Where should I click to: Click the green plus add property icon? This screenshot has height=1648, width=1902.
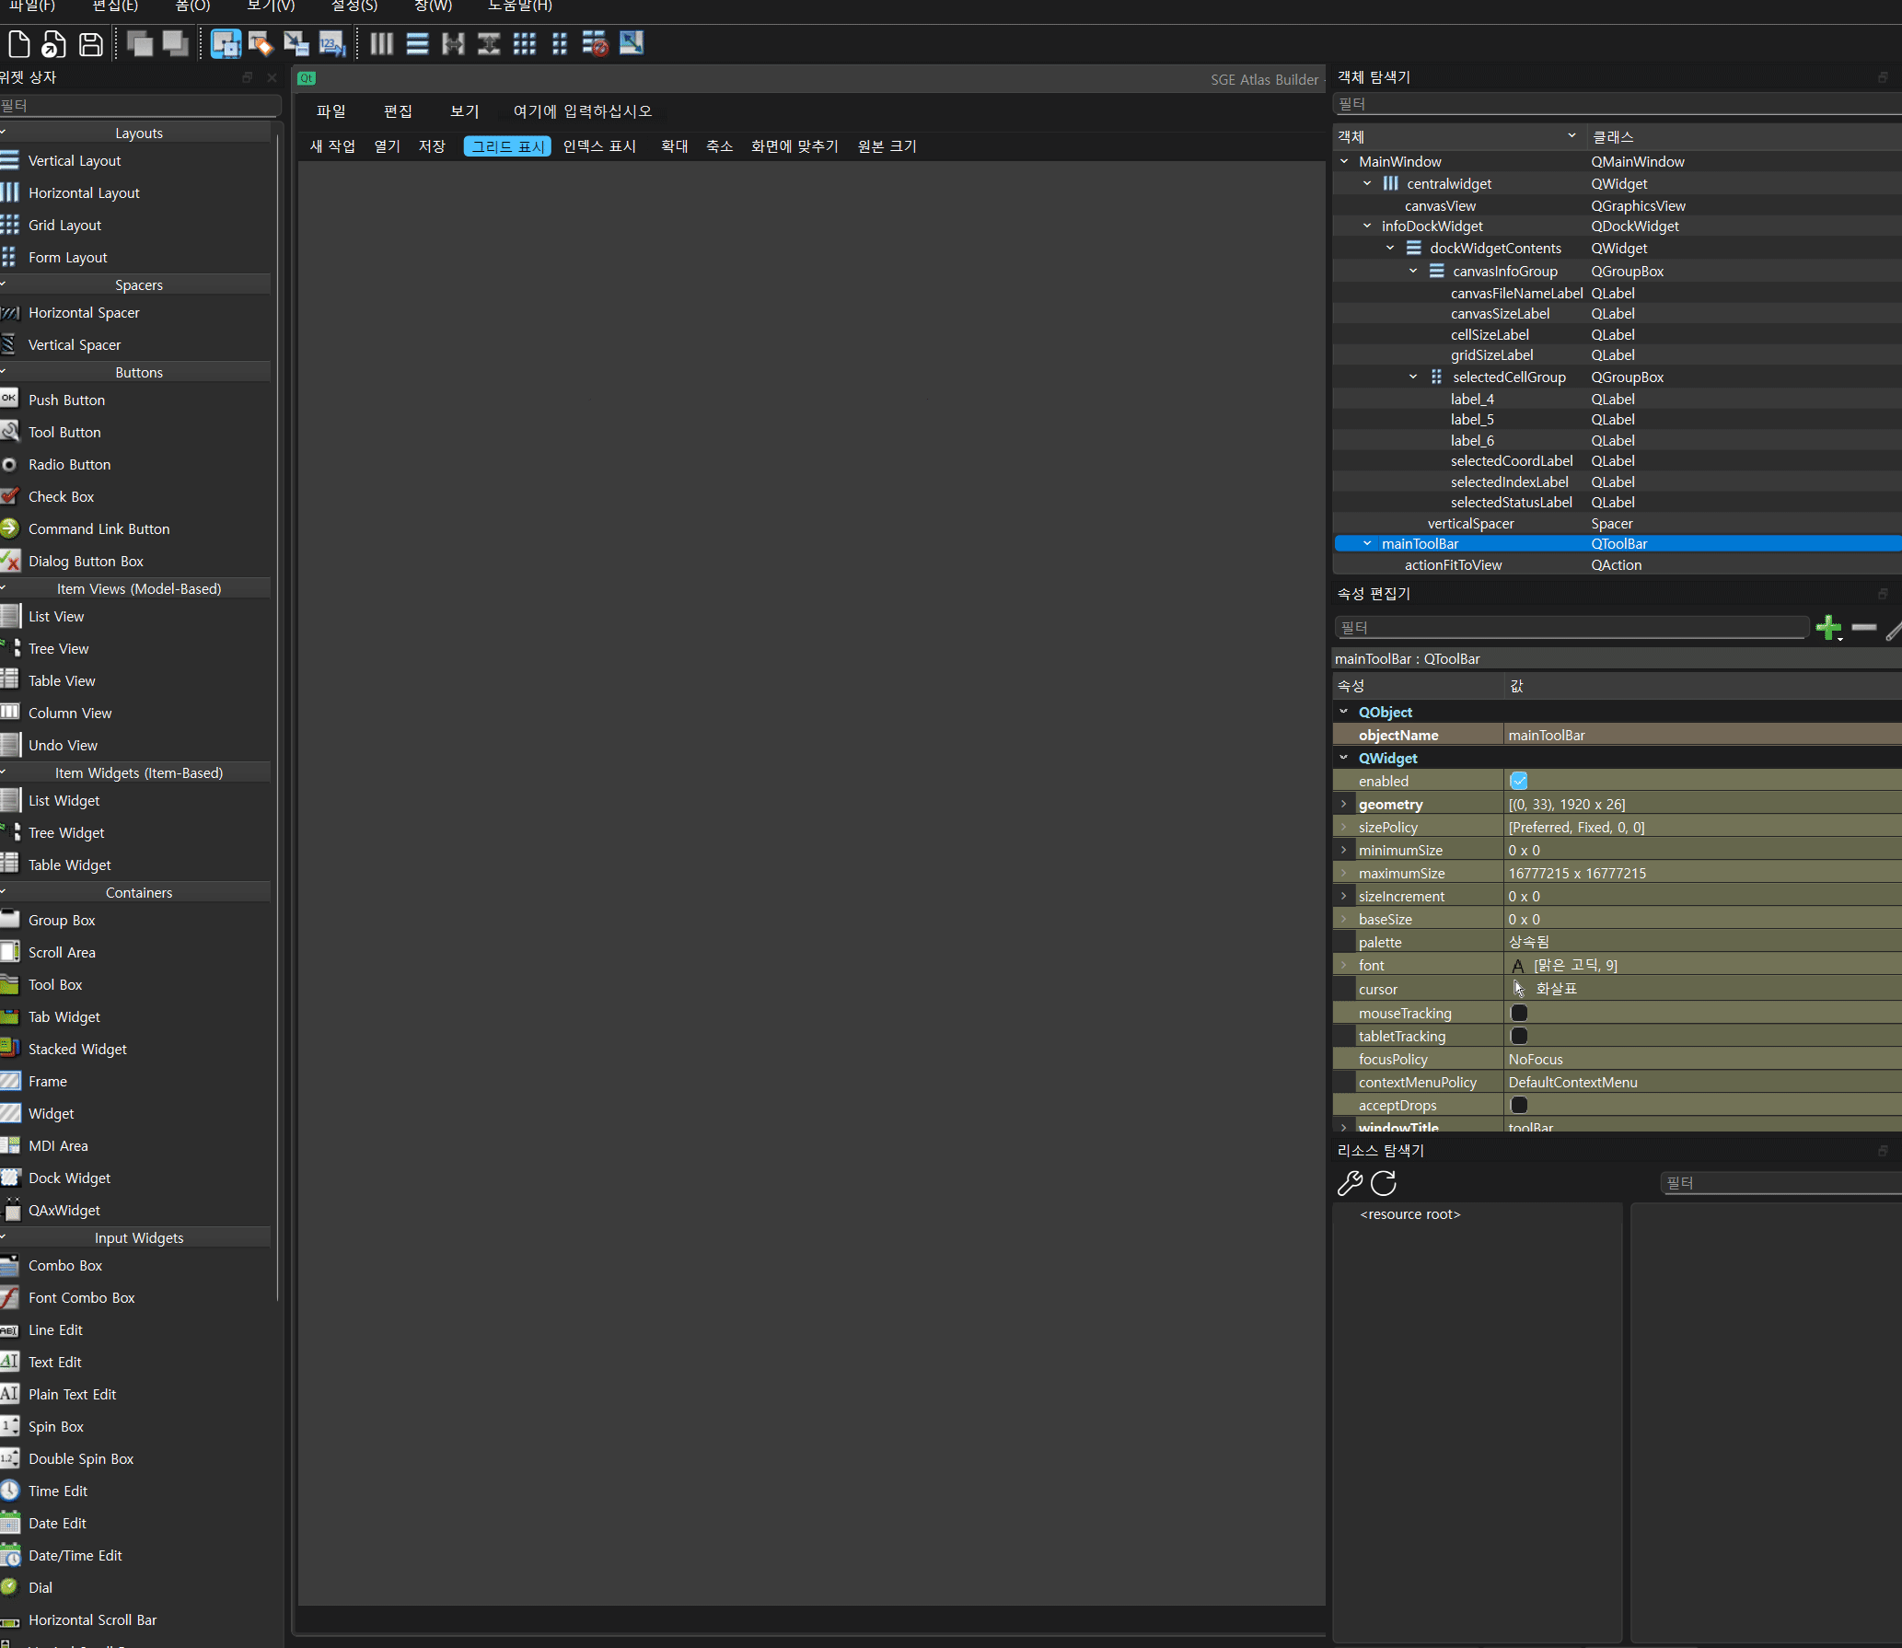pyautogui.click(x=1827, y=628)
